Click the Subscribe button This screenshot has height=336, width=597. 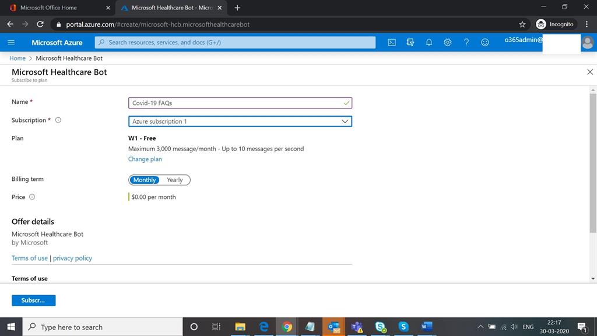33,300
